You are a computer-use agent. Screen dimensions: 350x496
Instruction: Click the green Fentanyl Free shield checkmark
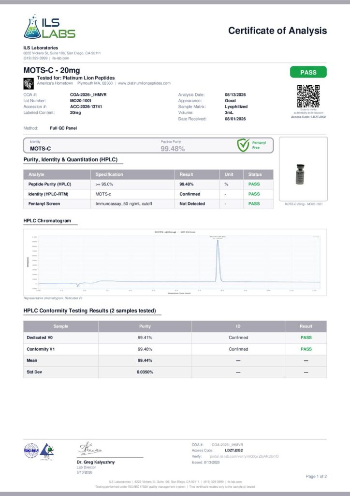point(243,145)
